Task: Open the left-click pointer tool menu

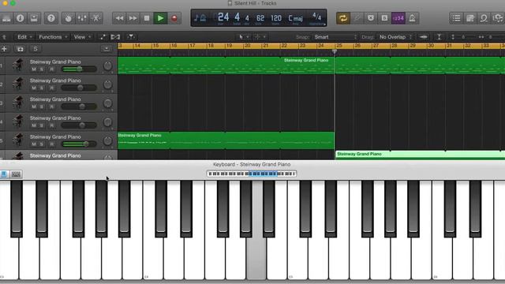Action: pos(244,37)
